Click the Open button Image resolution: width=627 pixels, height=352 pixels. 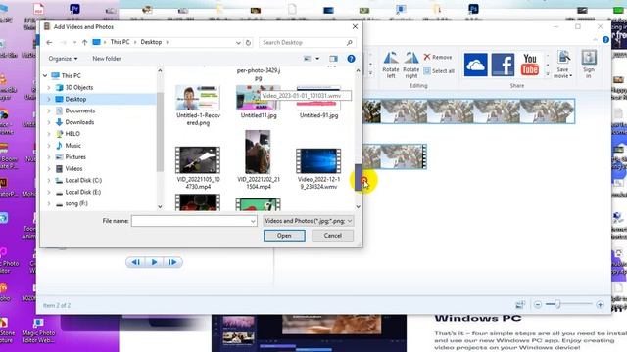click(x=284, y=236)
